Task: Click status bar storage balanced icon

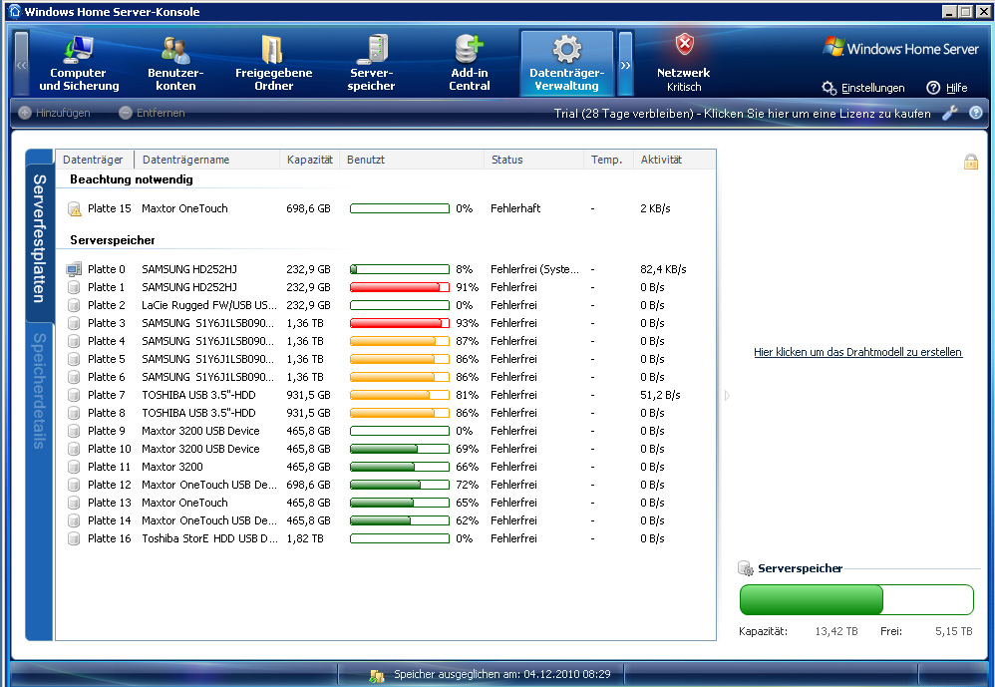Action: click(x=376, y=676)
